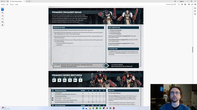Image resolution: width=197 pixels, height=110 pixels.
Task: Click the Attached Unit header
Action: point(123,49)
